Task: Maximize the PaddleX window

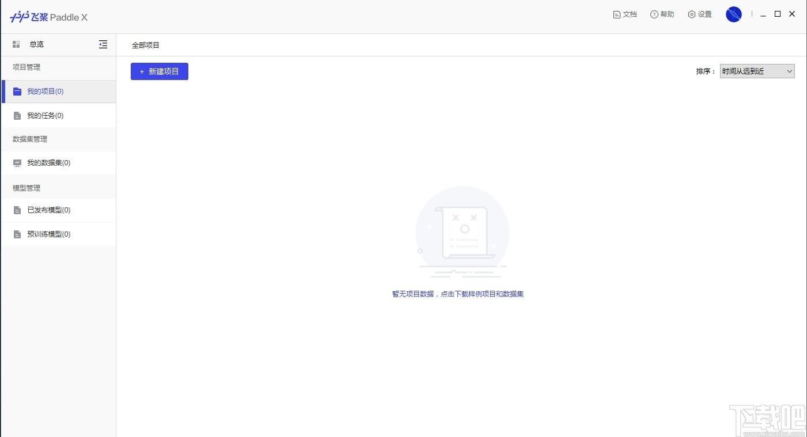Action: 778,14
